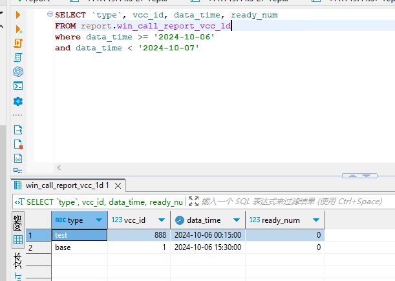Viewport: 395px width, 281px height.
Task: Show the query execution plan
Action: (18, 57)
